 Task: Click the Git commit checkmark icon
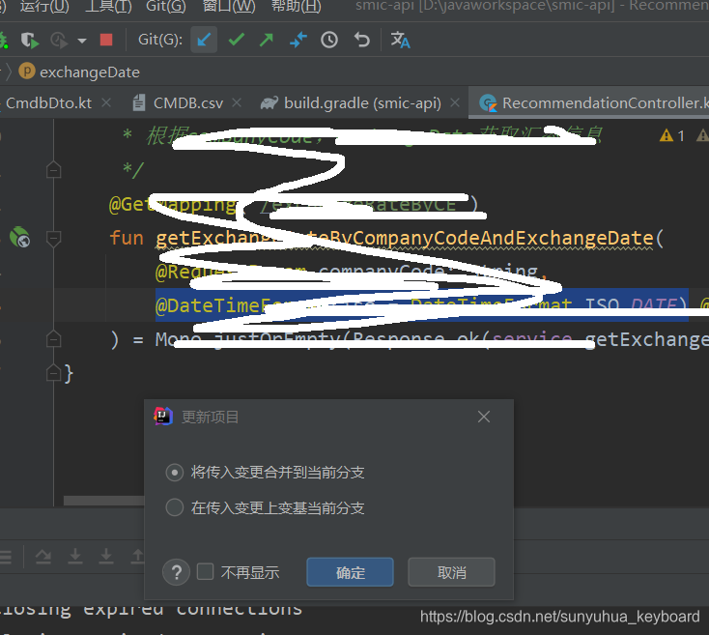point(236,40)
